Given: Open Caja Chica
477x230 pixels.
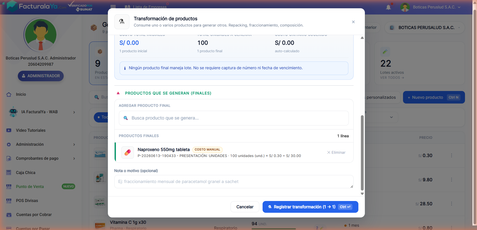Looking at the screenshot, I should 26,172.
